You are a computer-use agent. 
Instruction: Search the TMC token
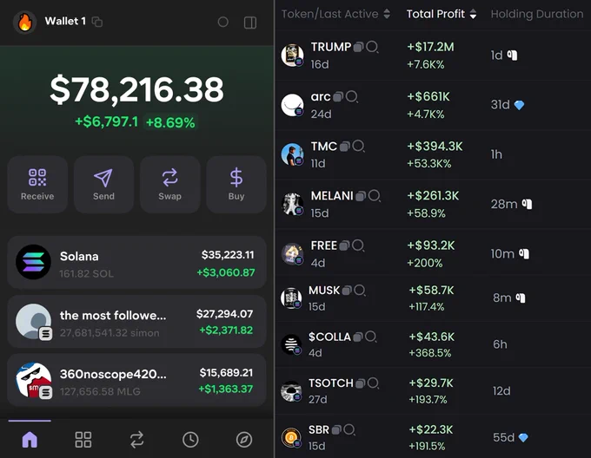[x=358, y=147]
